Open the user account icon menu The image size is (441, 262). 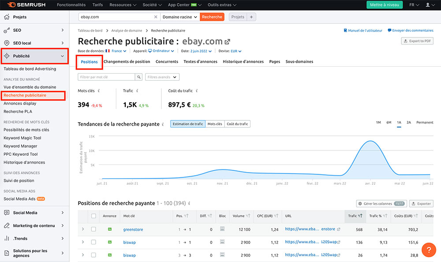click(x=430, y=5)
